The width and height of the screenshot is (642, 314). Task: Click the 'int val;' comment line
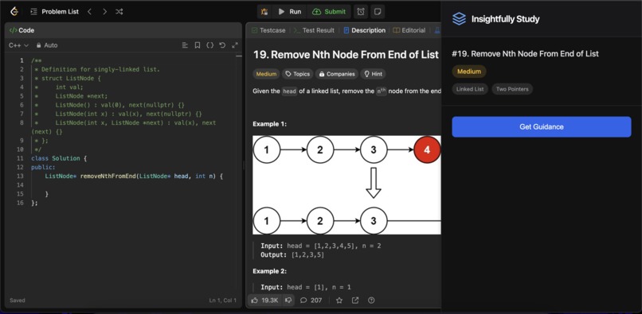59,87
